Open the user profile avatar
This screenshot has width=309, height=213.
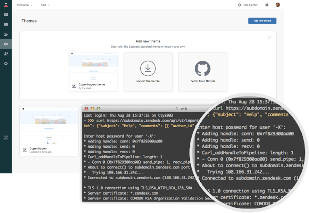click(x=278, y=5)
